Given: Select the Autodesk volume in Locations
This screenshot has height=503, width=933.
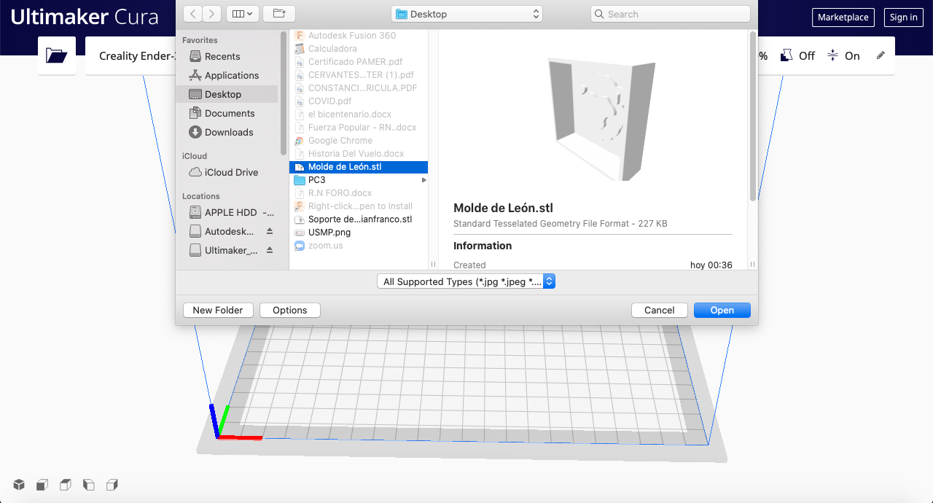Looking at the screenshot, I should pyautogui.click(x=222, y=231).
